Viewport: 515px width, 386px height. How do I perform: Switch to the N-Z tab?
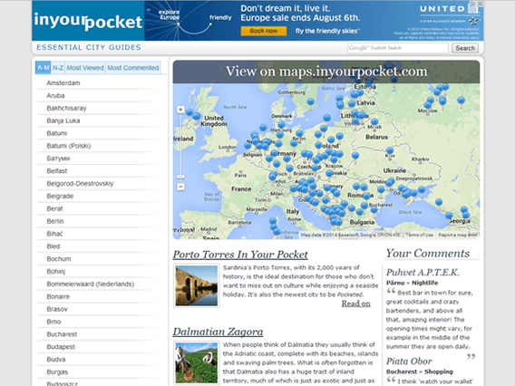(x=58, y=68)
